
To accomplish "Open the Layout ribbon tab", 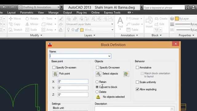I will click(x=11, y=13).
